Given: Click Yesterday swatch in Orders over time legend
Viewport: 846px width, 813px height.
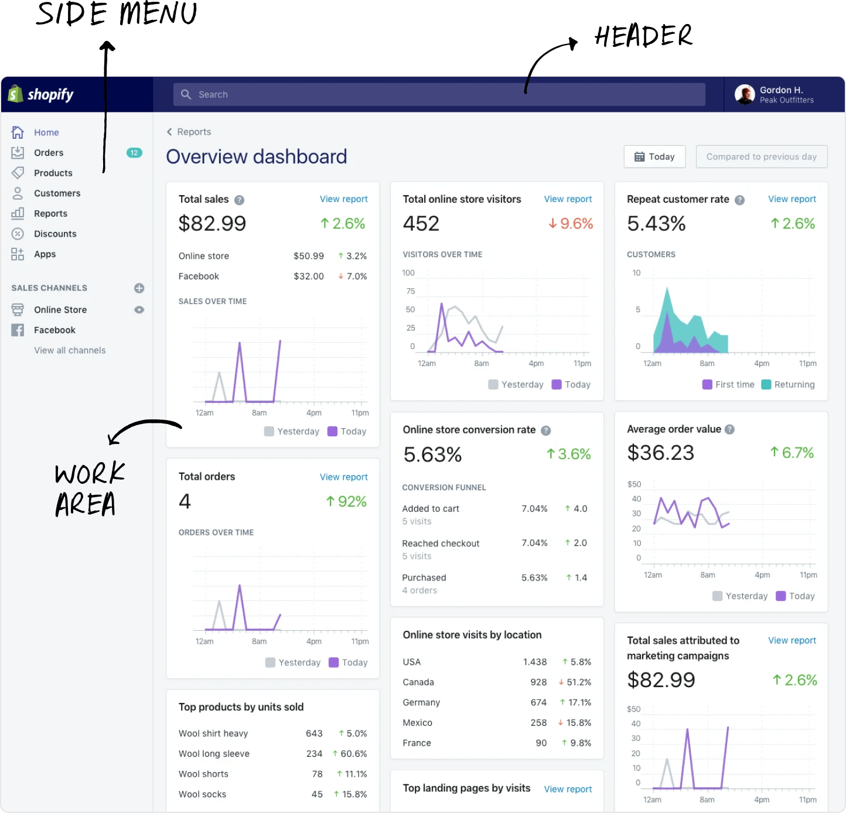Looking at the screenshot, I should [x=270, y=662].
